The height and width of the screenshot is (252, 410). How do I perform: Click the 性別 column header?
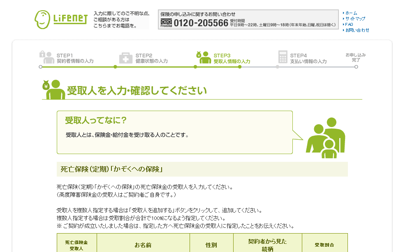coord(211,245)
